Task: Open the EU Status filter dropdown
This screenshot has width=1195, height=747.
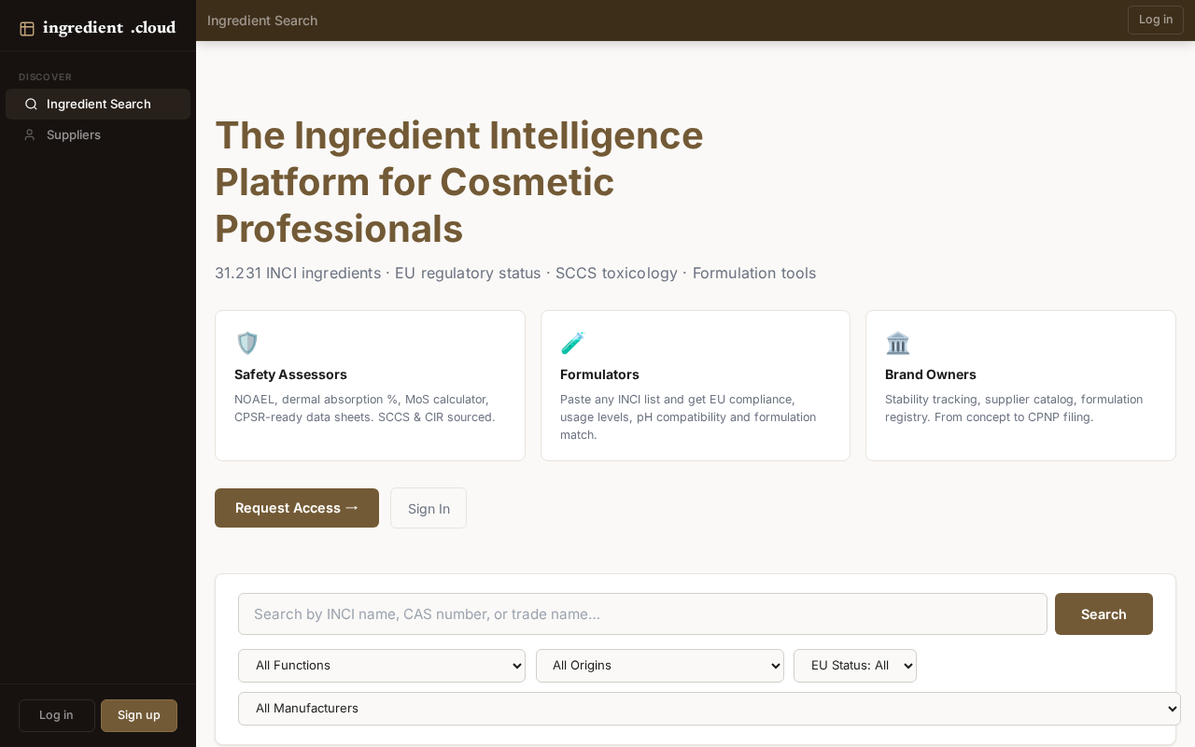Action: tap(855, 666)
